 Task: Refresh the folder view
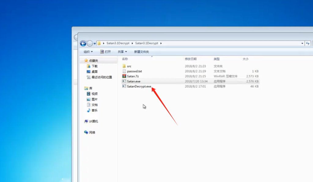[307, 43]
